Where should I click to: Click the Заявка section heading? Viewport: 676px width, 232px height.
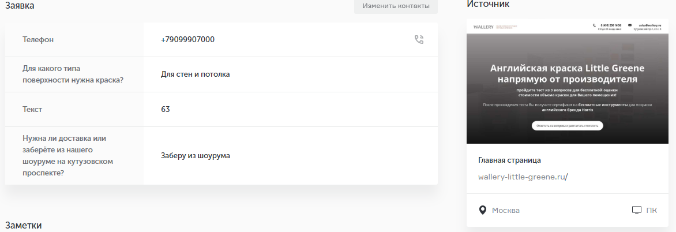[20, 6]
